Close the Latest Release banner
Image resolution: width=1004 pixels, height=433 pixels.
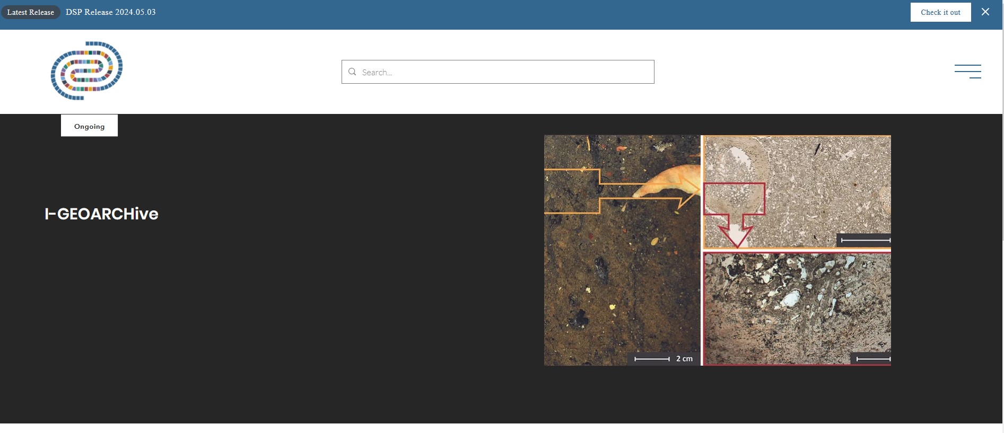click(x=985, y=12)
